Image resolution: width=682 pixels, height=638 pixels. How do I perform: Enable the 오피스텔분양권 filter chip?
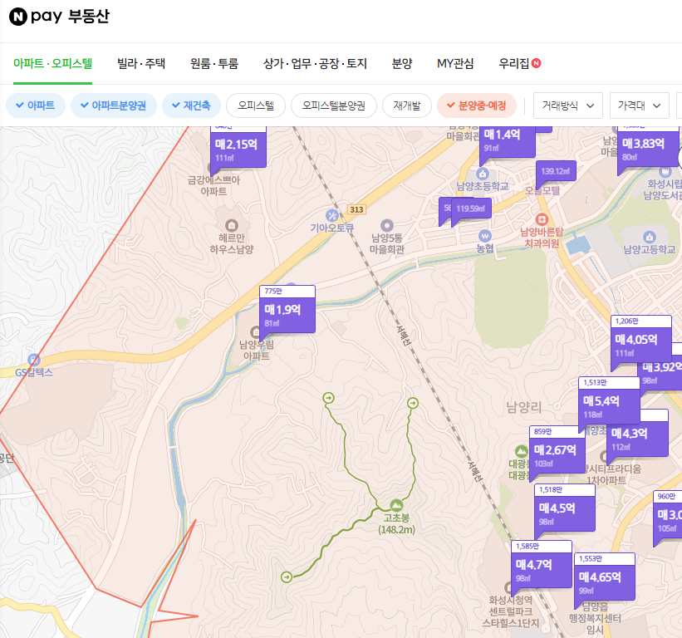(334, 106)
